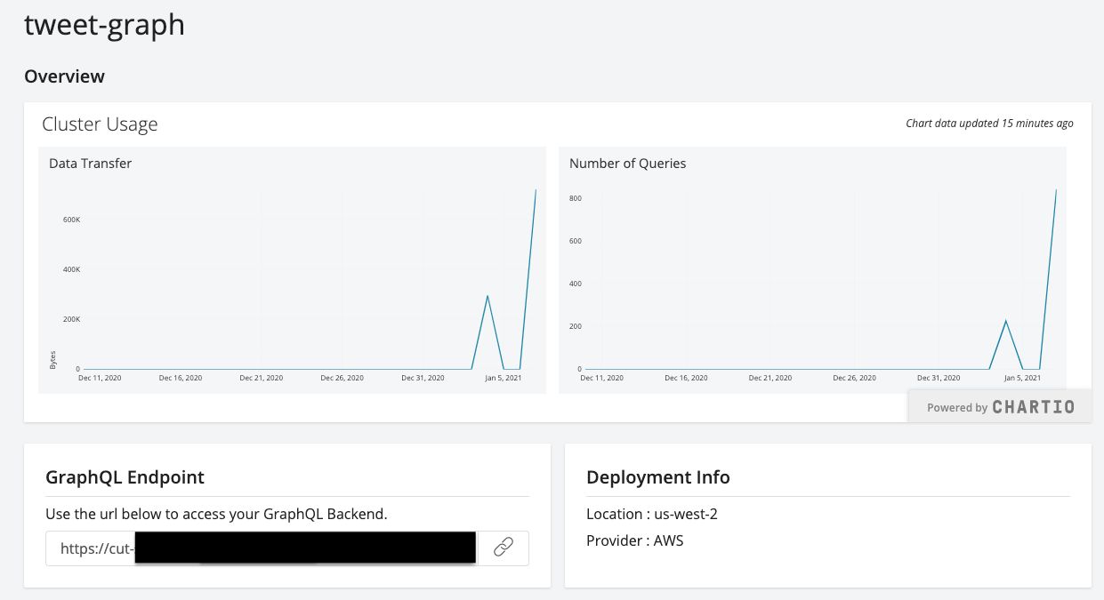Screen dimensions: 1104x600
Task: Click the Overview section heading
Action: tap(64, 76)
